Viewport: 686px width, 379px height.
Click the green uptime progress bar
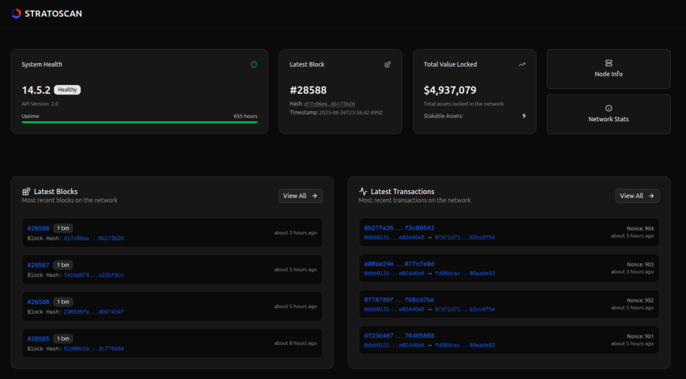click(x=139, y=123)
